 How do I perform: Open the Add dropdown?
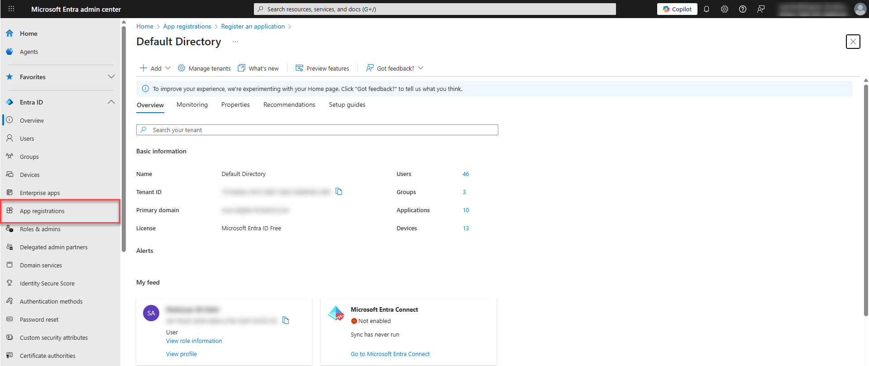tap(155, 68)
